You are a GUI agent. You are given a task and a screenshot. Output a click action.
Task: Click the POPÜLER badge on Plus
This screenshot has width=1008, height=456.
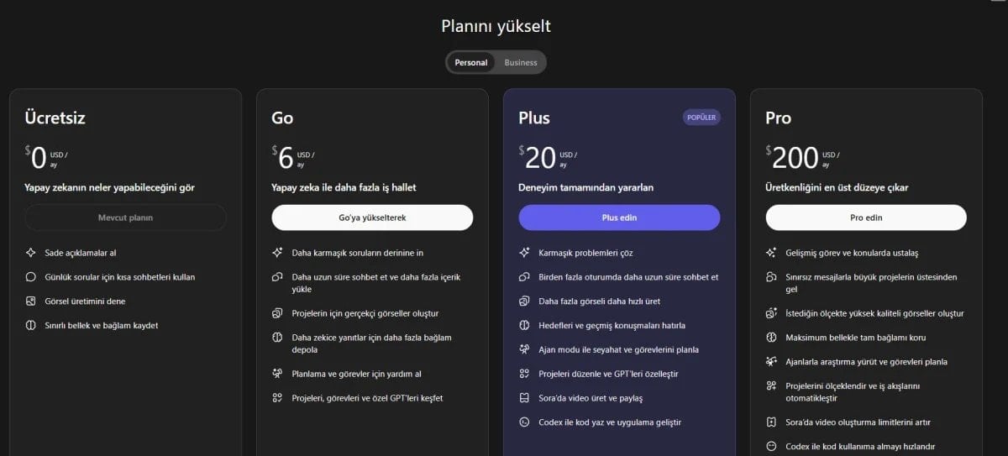pos(701,118)
